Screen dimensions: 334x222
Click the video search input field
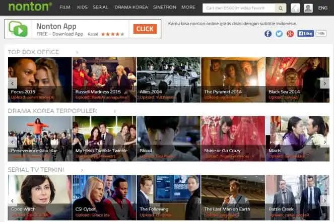[x=239, y=8]
